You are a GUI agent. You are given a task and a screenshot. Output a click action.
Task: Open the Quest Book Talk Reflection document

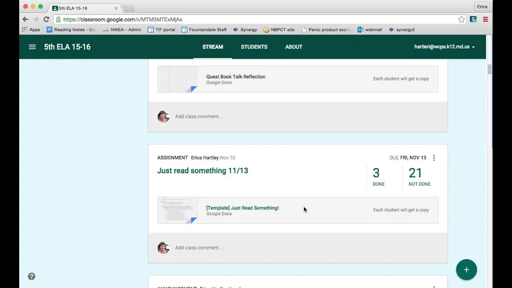click(236, 77)
